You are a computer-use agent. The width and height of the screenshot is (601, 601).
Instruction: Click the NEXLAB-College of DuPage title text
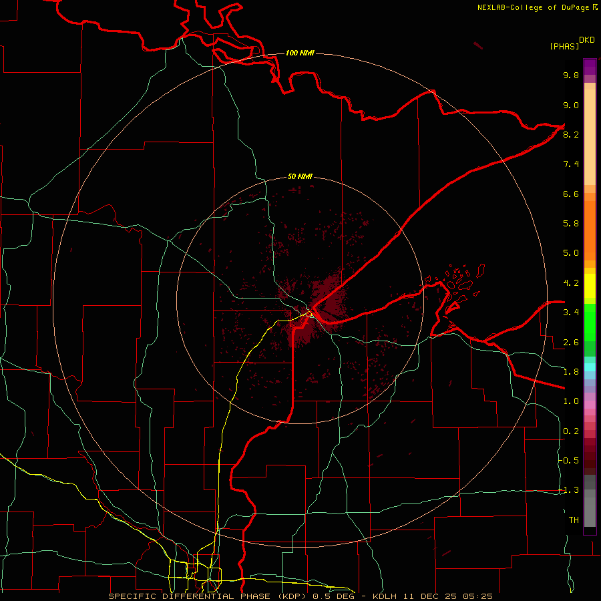[534, 7]
